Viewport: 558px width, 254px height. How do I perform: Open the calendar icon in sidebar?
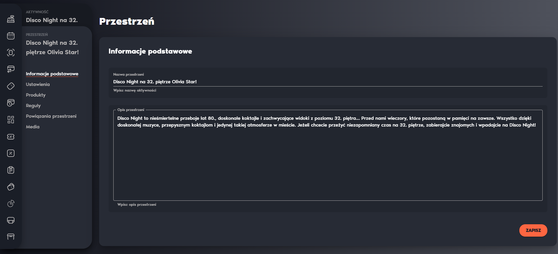(x=11, y=36)
